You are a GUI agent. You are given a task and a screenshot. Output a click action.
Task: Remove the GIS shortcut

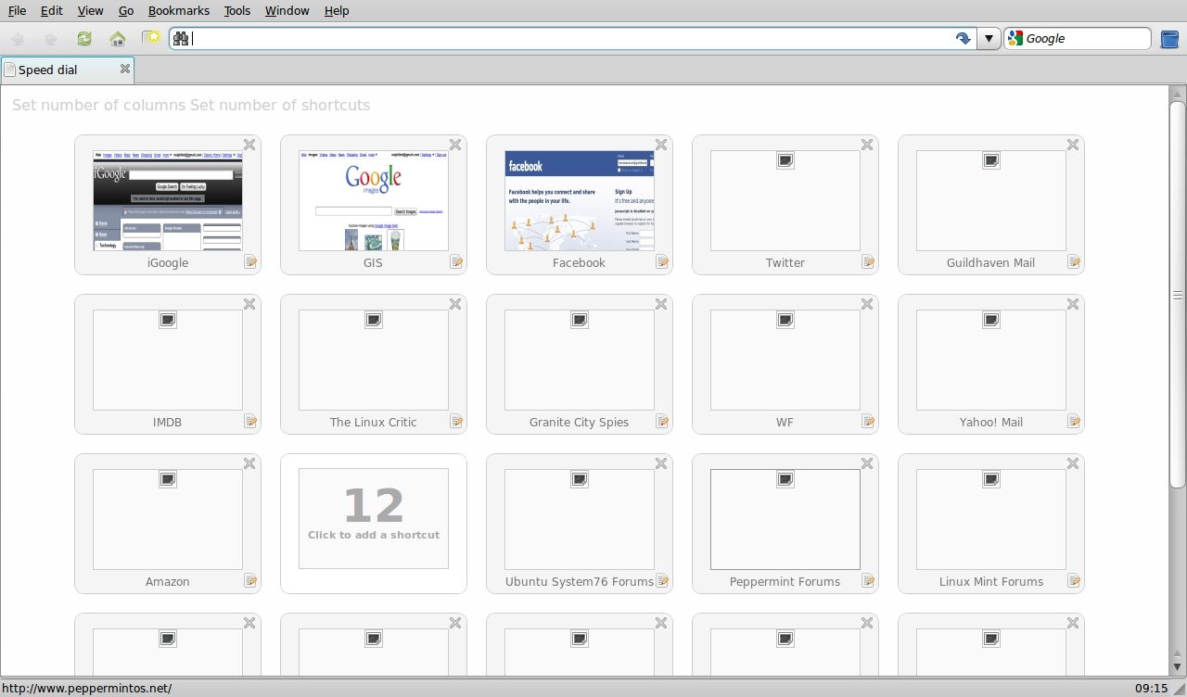pos(455,145)
